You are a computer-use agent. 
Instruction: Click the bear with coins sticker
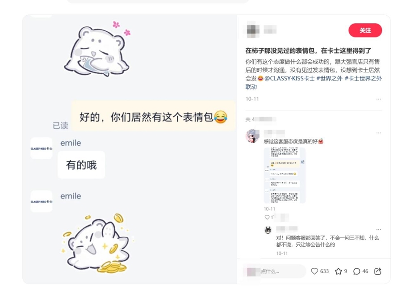(x=97, y=243)
